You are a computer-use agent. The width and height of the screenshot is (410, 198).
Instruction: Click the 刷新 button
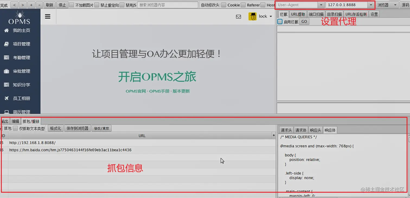coord(50,5)
